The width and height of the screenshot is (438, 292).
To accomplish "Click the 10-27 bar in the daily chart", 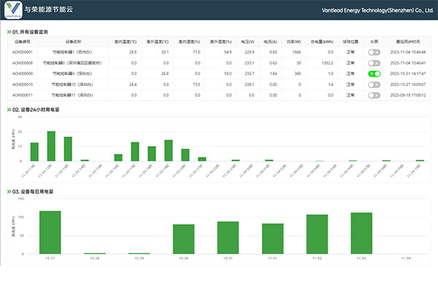I will [x=50, y=232].
